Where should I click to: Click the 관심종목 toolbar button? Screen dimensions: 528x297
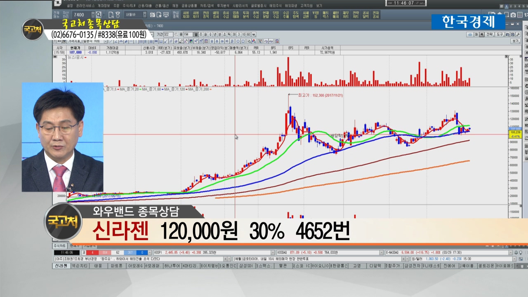(x=176, y=15)
